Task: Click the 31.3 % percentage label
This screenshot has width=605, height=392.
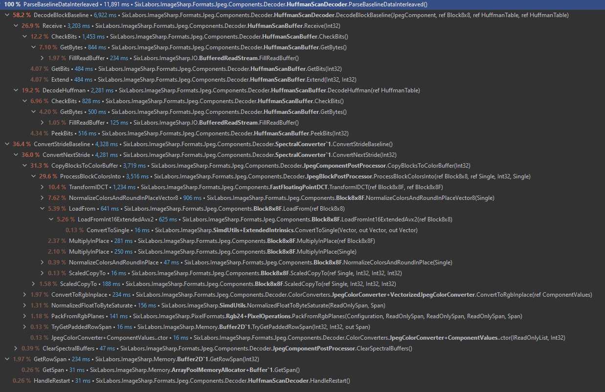Action: point(40,166)
